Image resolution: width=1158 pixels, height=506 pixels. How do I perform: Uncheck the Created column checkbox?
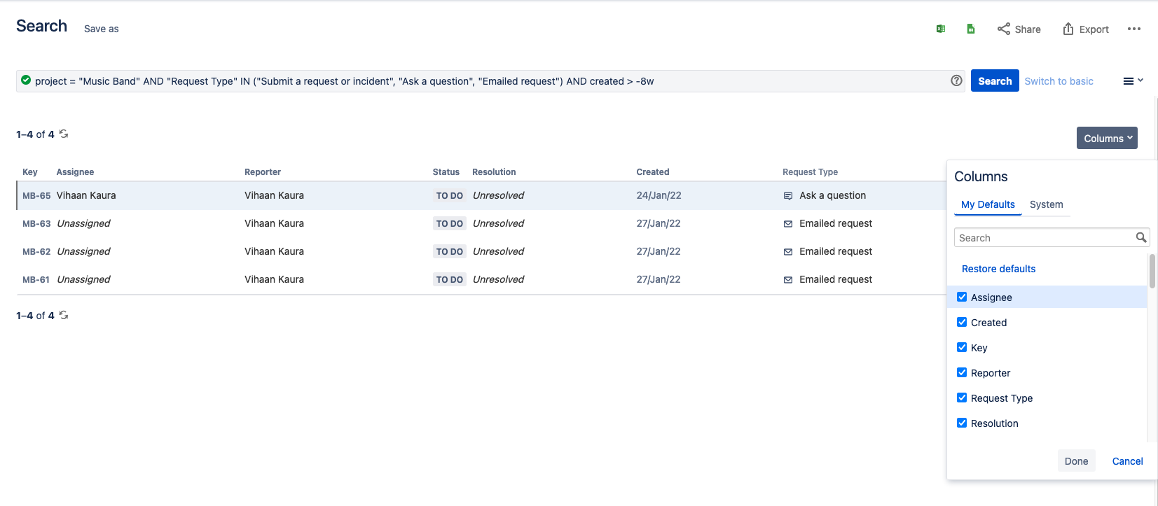[x=962, y=322]
